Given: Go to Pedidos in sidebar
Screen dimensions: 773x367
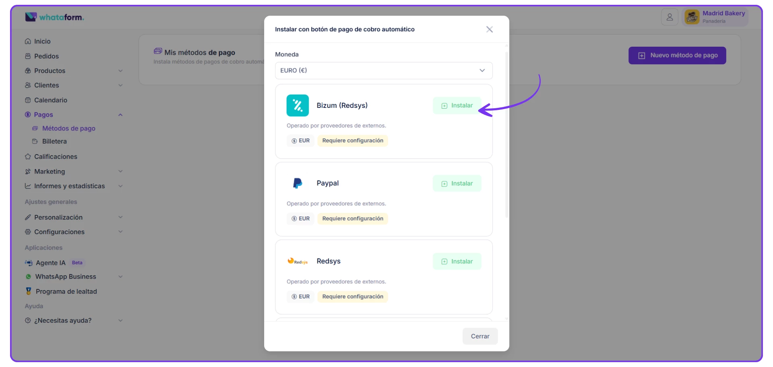Looking at the screenshot, I should click(46, 56).
